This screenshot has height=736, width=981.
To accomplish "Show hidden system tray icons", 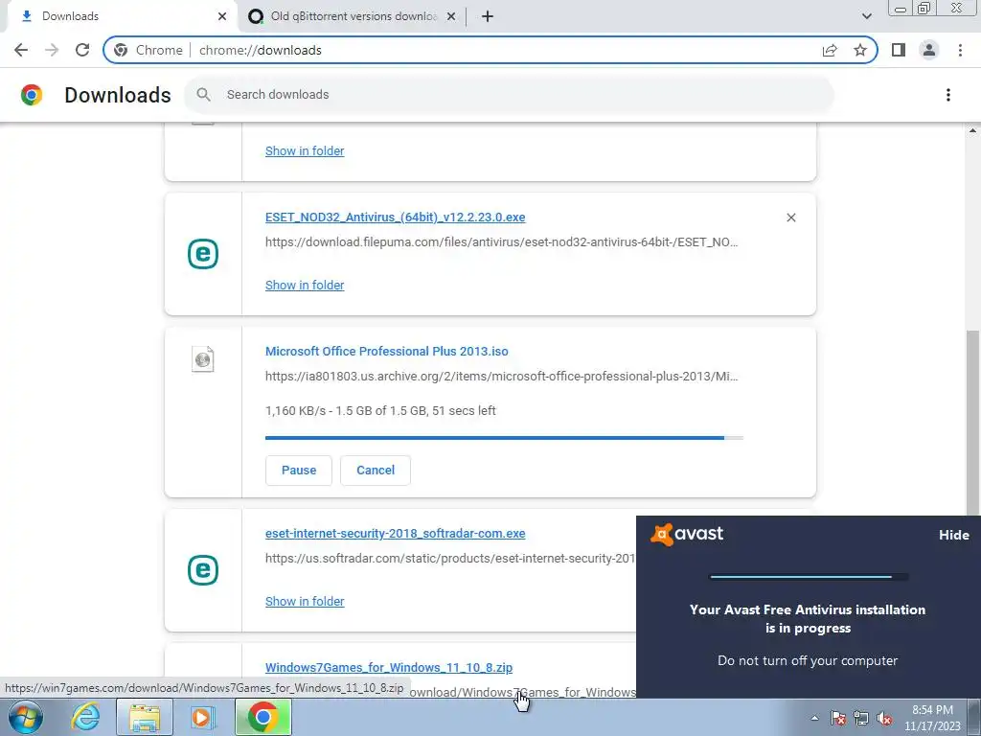I will point(814,719).
